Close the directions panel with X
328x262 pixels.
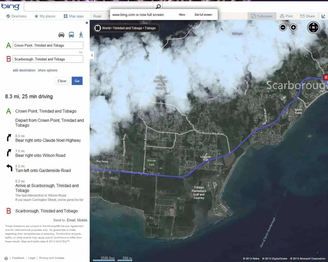click(x=87, y=23)
